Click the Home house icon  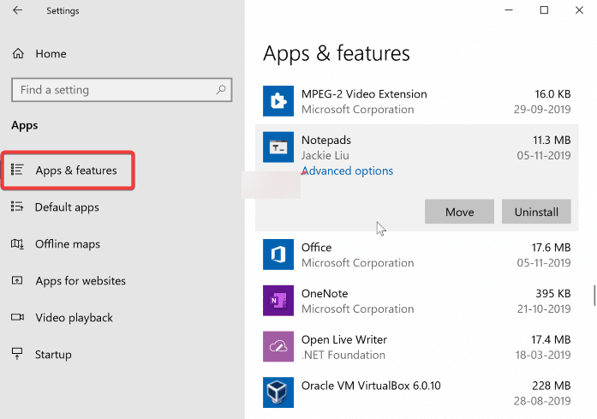point(18,54)
